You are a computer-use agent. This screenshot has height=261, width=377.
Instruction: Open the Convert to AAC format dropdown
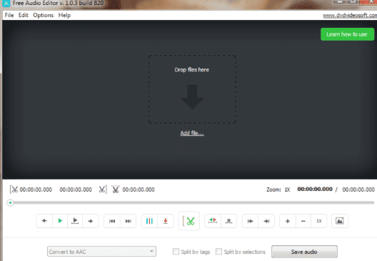(x=101, y=252)
